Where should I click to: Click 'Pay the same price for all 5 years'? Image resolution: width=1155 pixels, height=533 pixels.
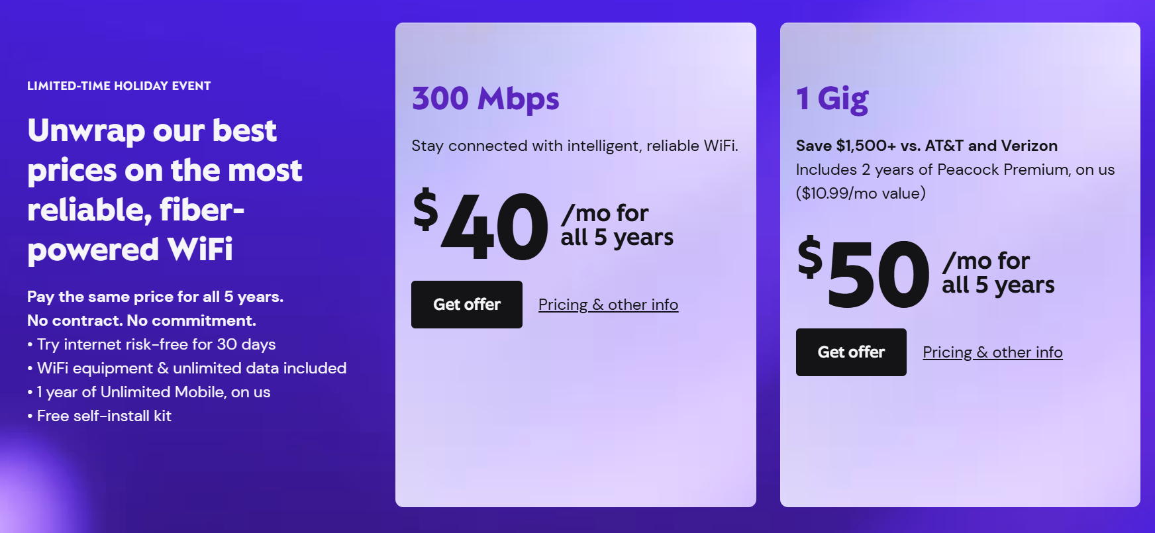tap(155, 297)
